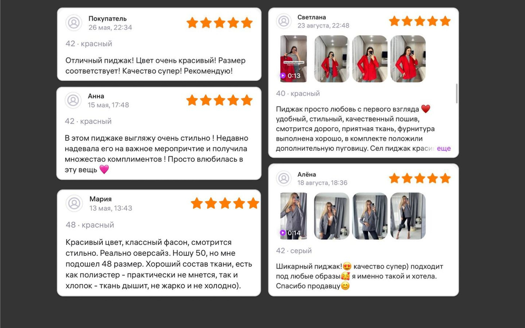The image size is (525, 328).
Task: Open fourth gray jacket photo from Алёна
Action: pyautogui.click(x=408, y=216)
